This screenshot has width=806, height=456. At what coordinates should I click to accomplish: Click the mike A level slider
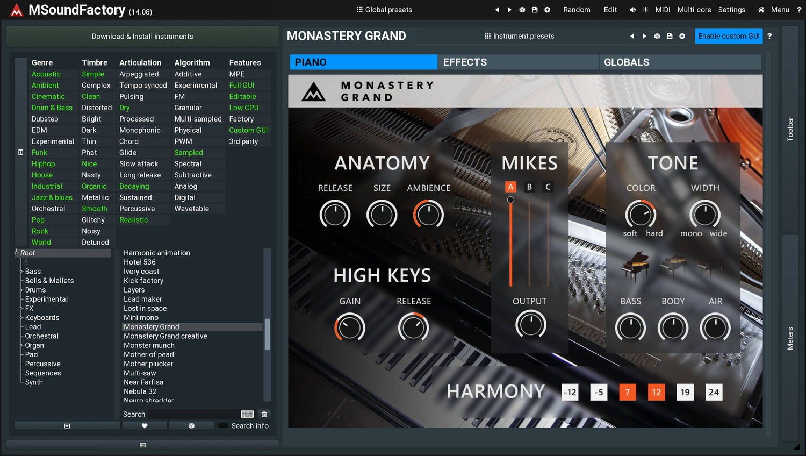click(x=510, y=242)
